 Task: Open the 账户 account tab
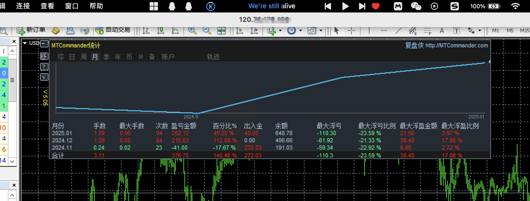(168, 57)
